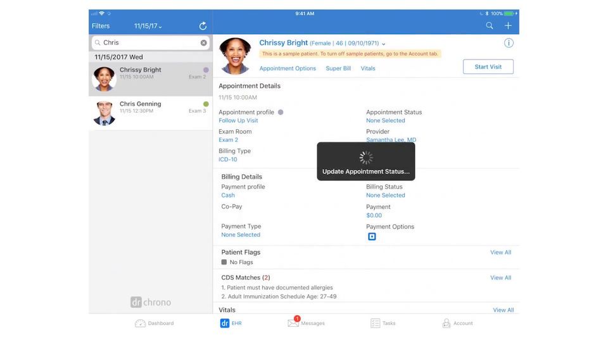Go to the Account tab
Screen dimensions: 608x342
pos(457,323)
